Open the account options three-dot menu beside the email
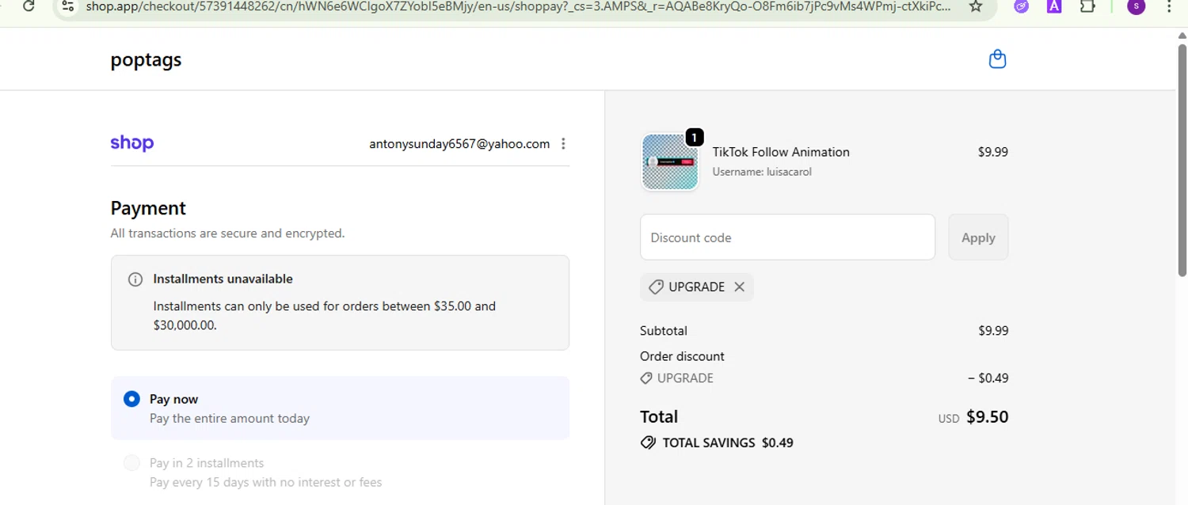This screenshot has height=505, width=1188. [x=563, y=144]
